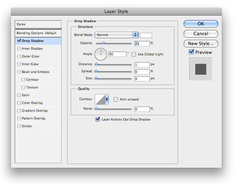Enable the Pattern Overlay checkbox
The image size is (237, 184).
tap(19, 118)
